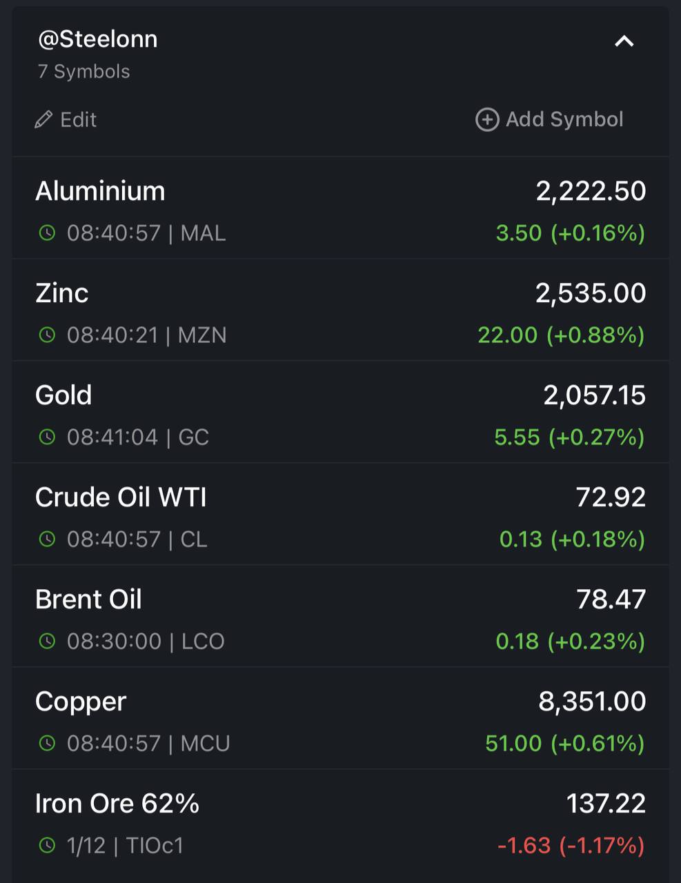Click the pencil Edit icon

pyautogui.click(x=43, y=120)
